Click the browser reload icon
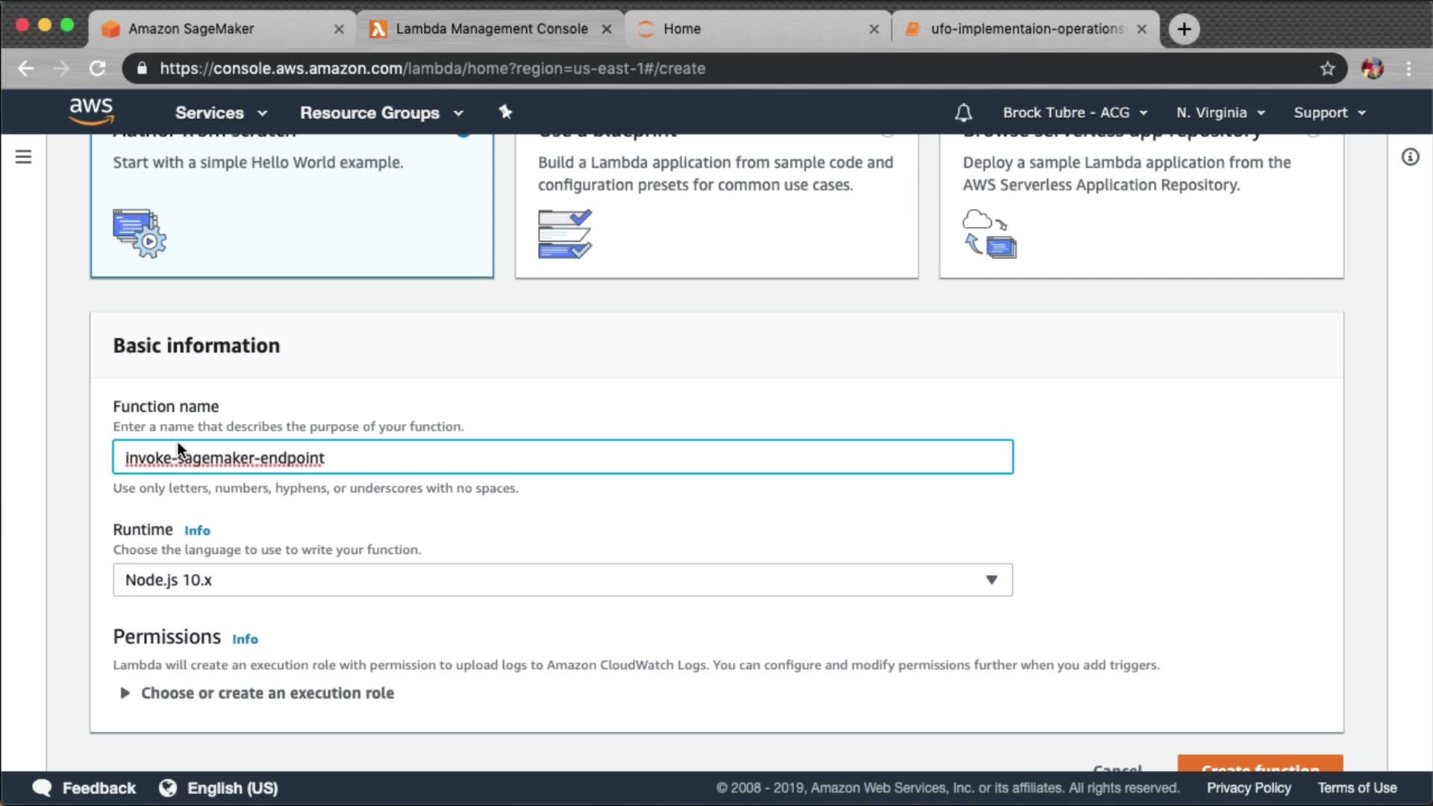Viewport: 1433px width, 806px height. 98,69
